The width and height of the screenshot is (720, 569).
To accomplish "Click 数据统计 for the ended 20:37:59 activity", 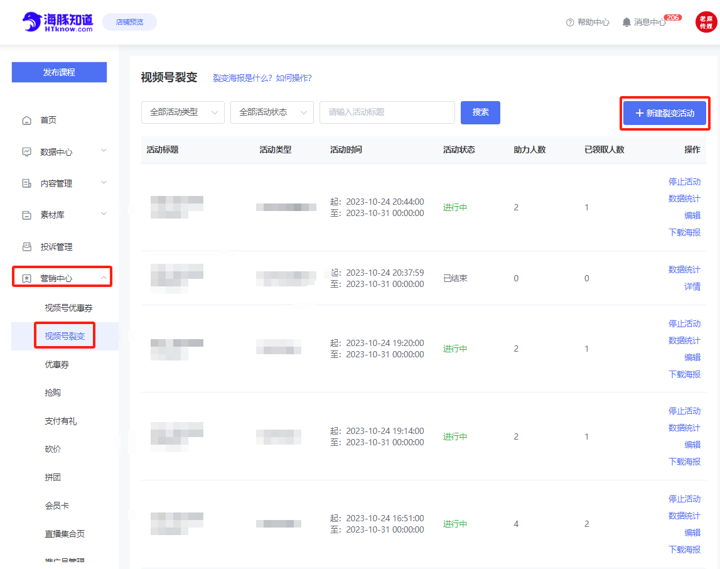I will pos(684,269).
